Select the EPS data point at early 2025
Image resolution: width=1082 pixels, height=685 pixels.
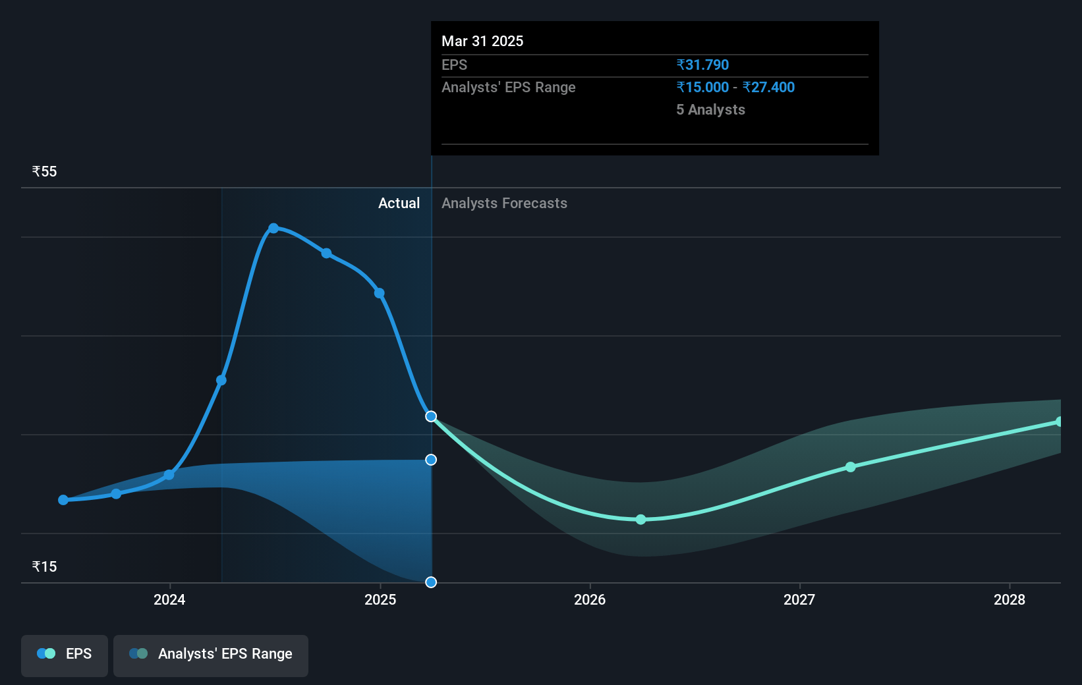pos(380,293)
